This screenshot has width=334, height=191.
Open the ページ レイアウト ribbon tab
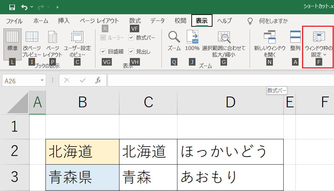99,21
